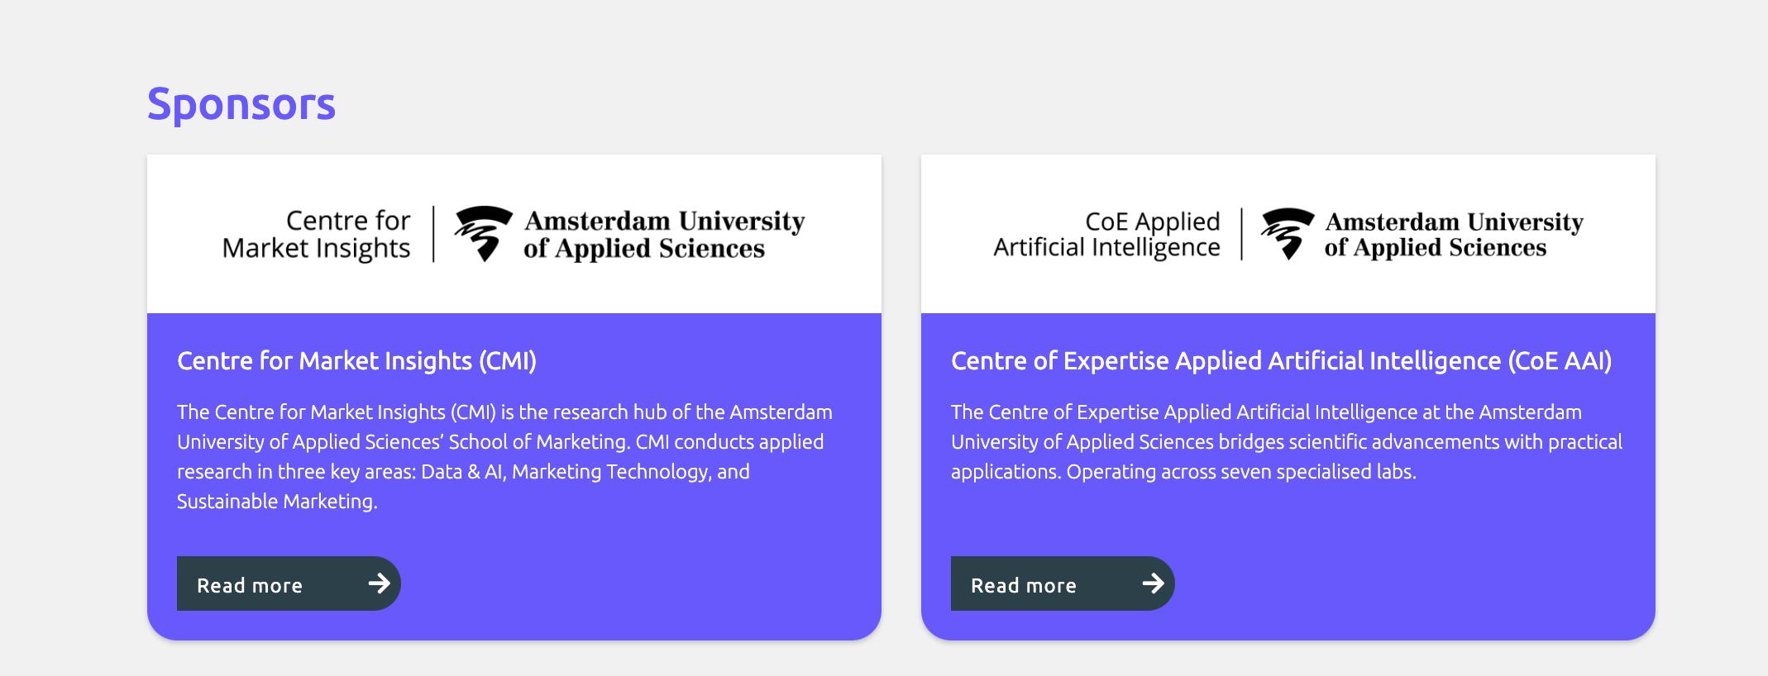Click 'Amsterdam University of Applied Sciences' in CoE logo
The image size is (1768, 676).
tap(1453, 234)
